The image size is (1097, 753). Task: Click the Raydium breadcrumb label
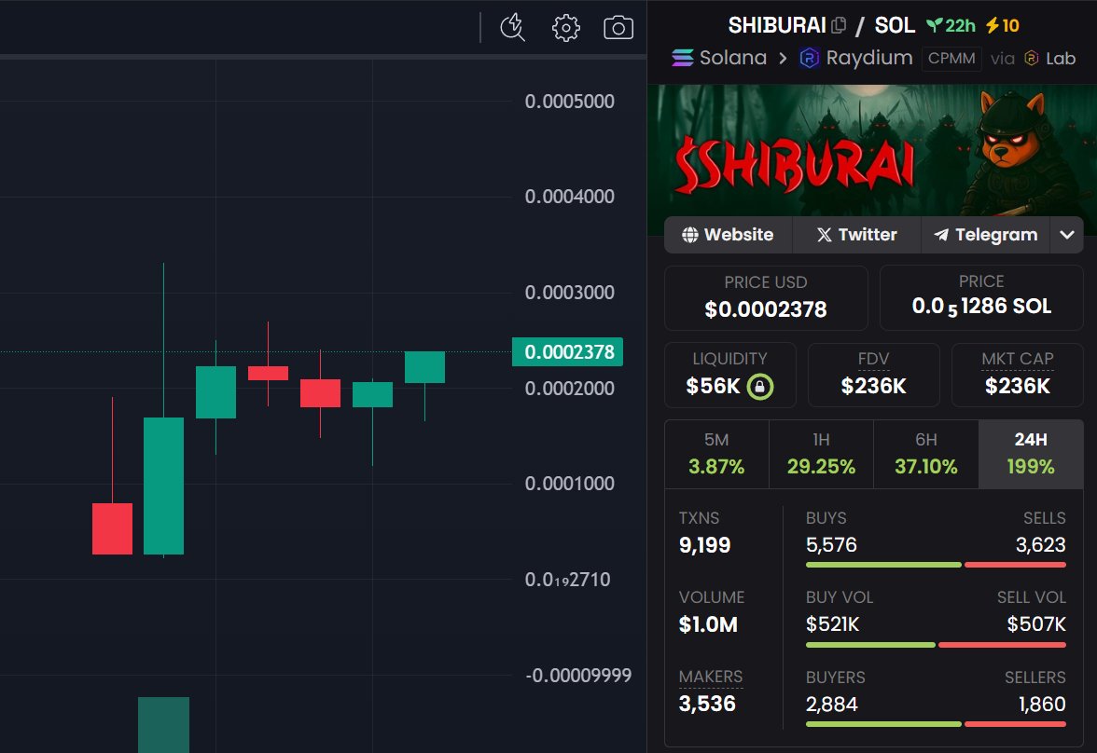pyautogui.click(x=869, y=58)
